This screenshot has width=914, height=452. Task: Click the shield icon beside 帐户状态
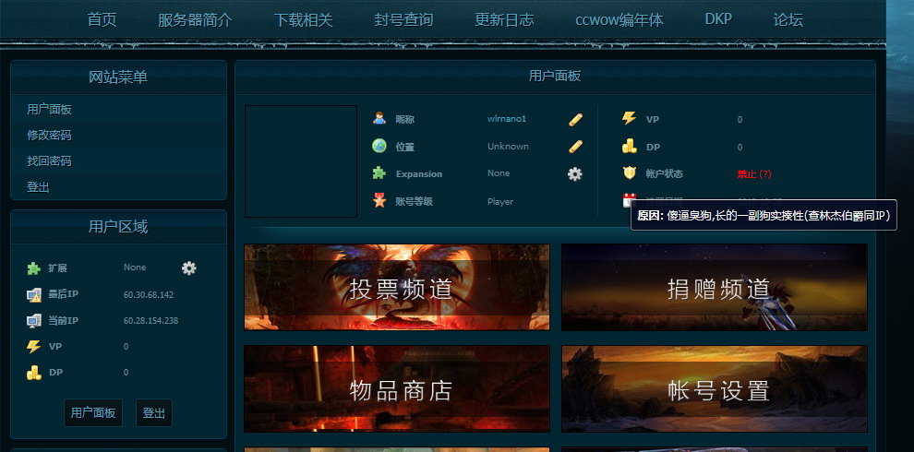point(629,172)
